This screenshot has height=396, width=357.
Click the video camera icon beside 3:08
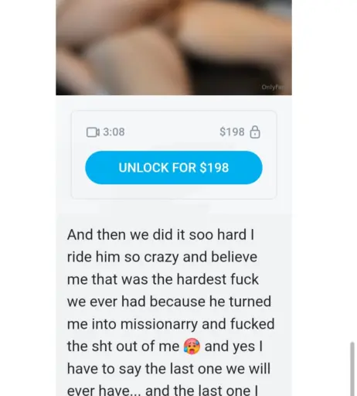[x=93, y=132]
